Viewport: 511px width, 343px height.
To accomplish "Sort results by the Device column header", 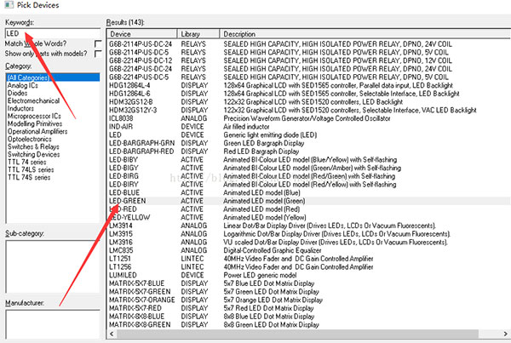I will [x=142, y=34].
